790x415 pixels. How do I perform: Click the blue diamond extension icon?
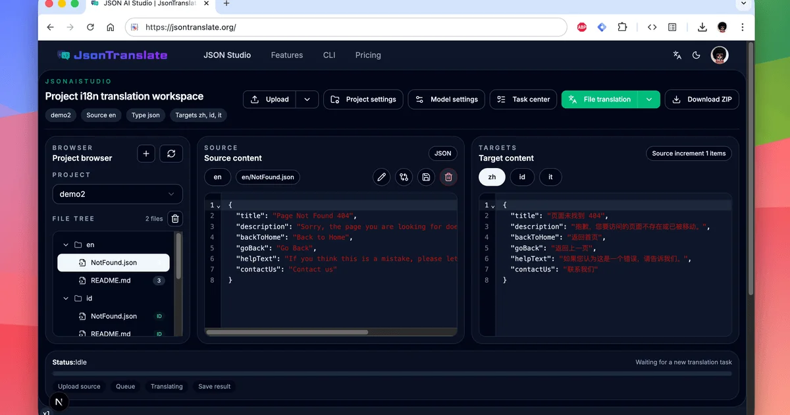(602, 27)
